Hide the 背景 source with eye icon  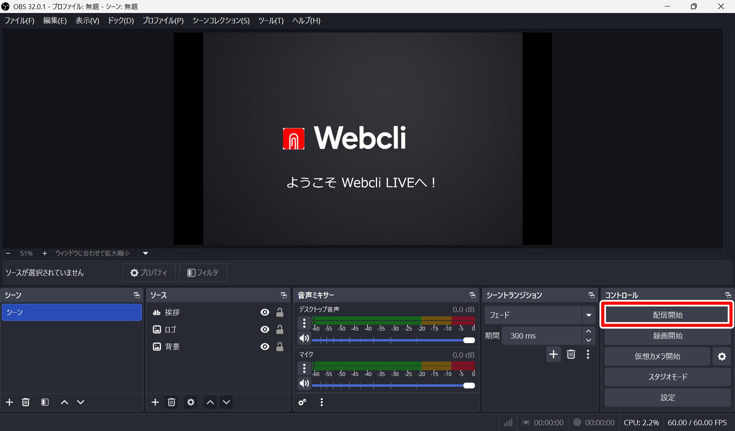(265, 347)
